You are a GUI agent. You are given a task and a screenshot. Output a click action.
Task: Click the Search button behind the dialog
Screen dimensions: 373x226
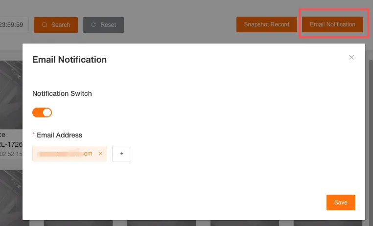coord(56,25)
